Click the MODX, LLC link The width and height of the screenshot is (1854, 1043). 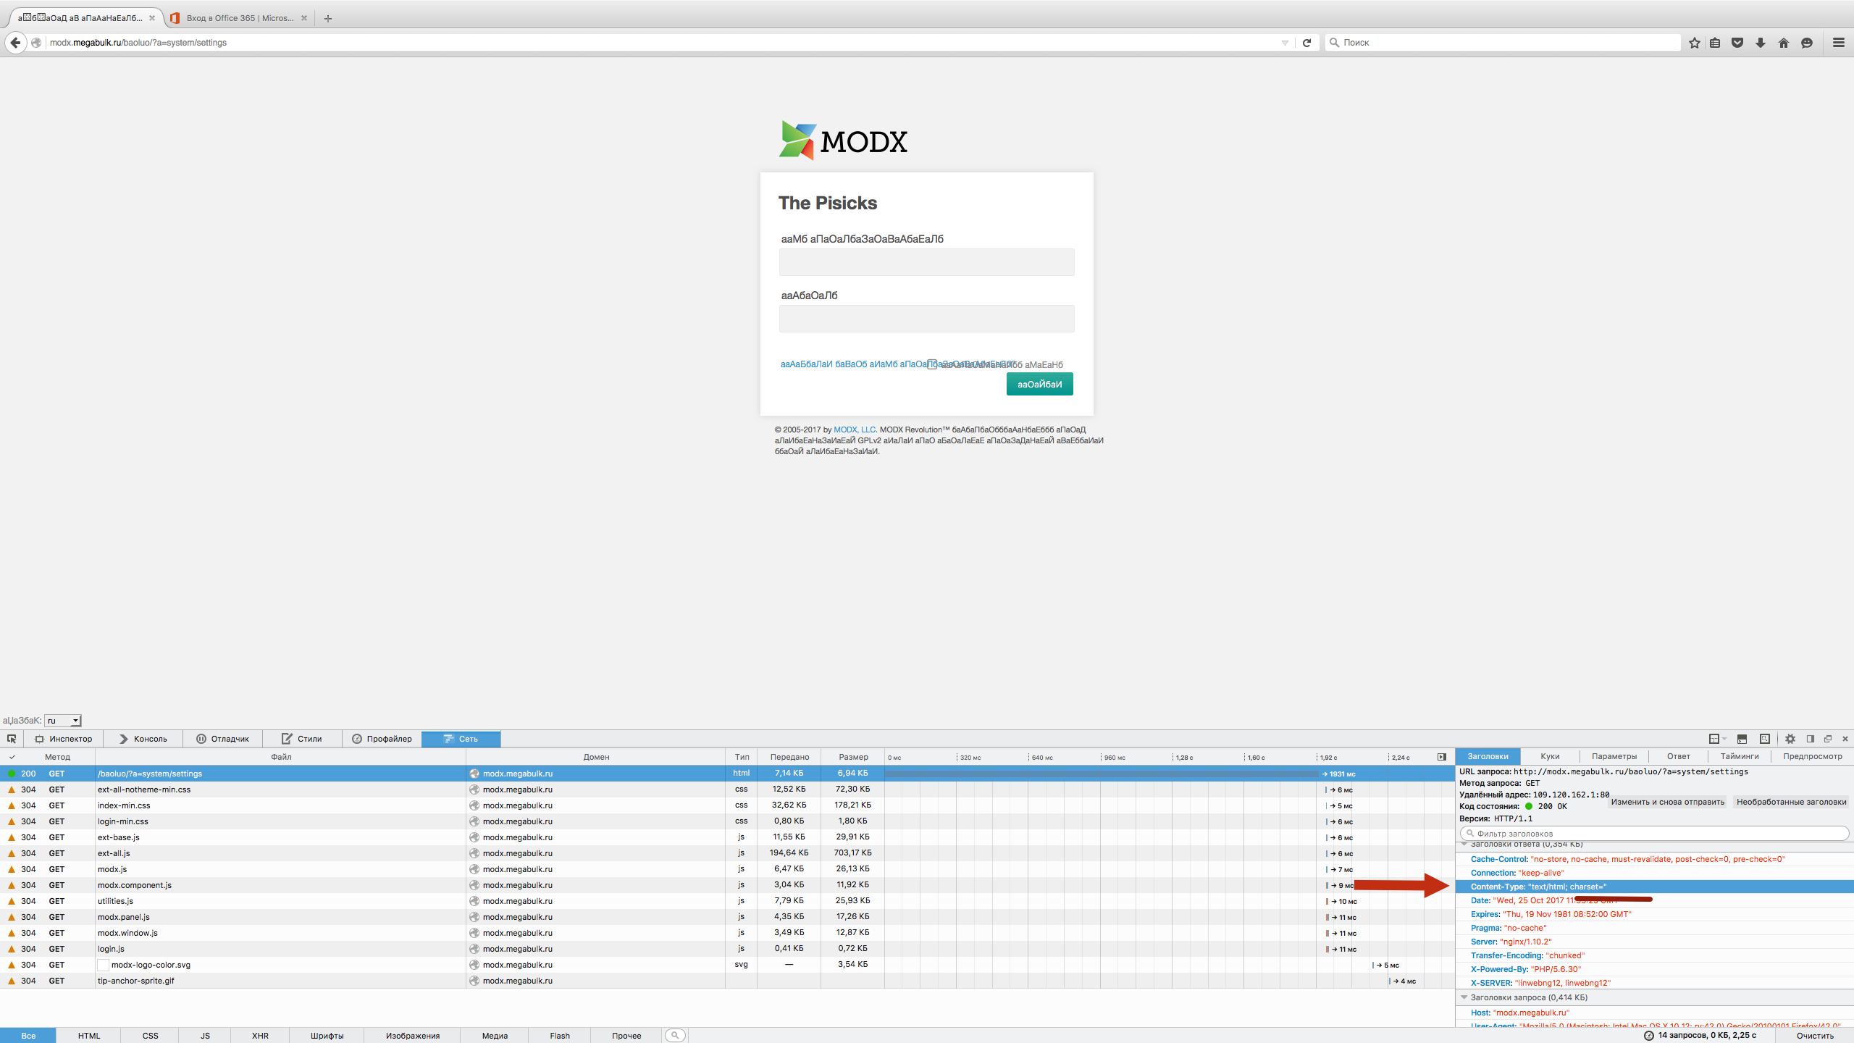(x=854, y=430)
